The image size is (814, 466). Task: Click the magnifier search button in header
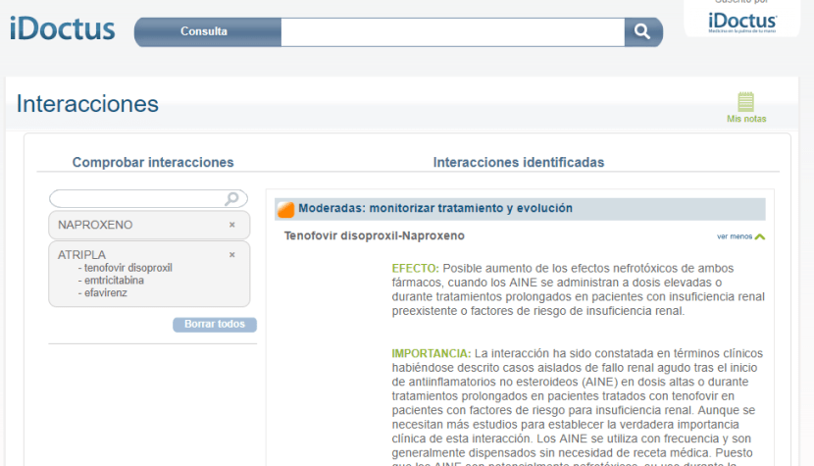(642, 31)
